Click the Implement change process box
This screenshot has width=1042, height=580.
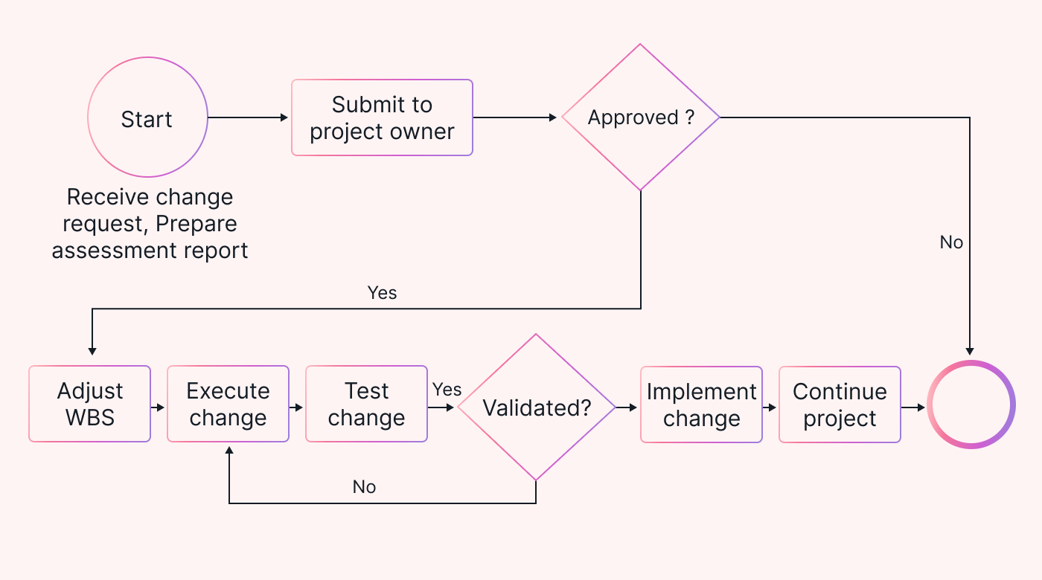pyautogui.click(x=701, y=405)
